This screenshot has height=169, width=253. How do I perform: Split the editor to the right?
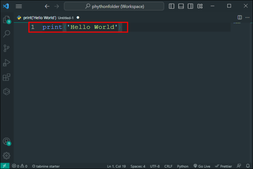pos(239,18)
